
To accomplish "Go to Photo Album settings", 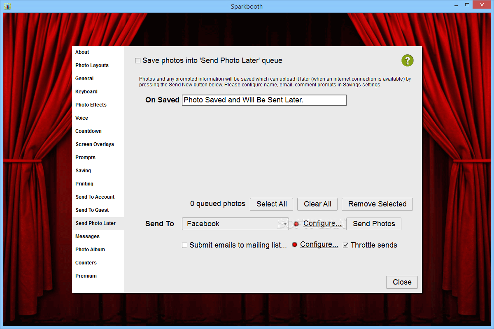I will coord(98,250).
